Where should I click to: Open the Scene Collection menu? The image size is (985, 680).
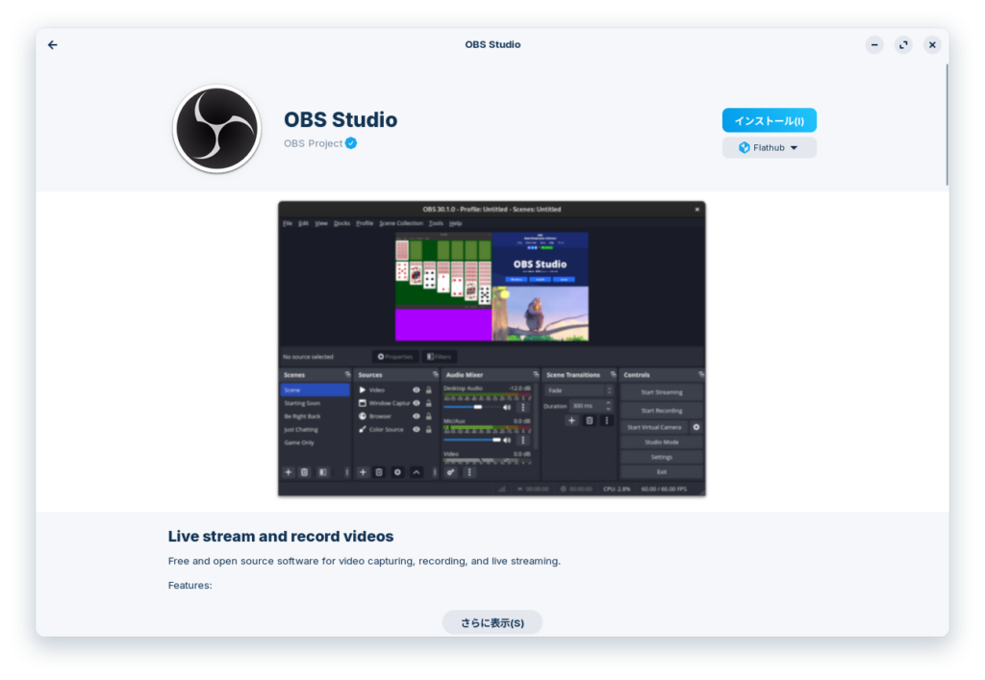(x=400, y=223)
